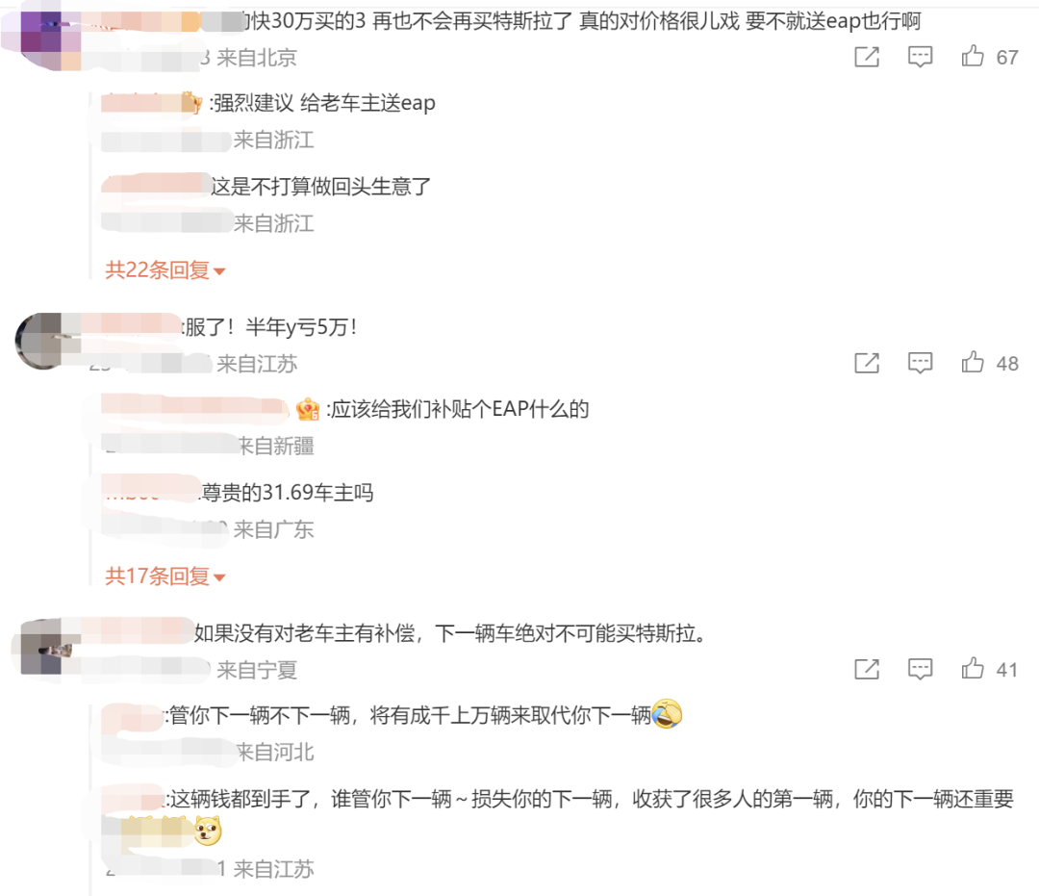Open blurred username before 应该给我们补贴个EAP reply
The image size is (1039, 896).
point(194,408)
